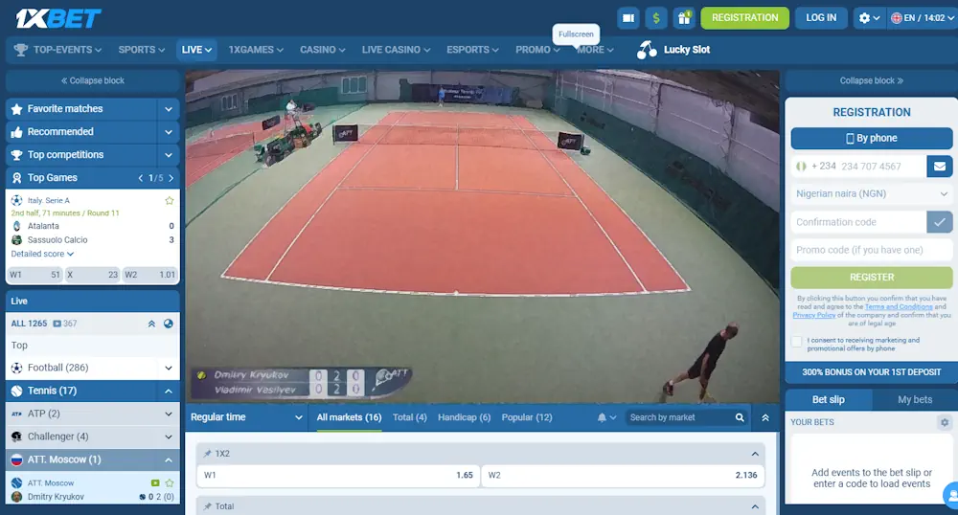The width and height of the screenshot is (958, 515).
Task: Go to previous Top Games page
Action: click(x=141, y=178)
